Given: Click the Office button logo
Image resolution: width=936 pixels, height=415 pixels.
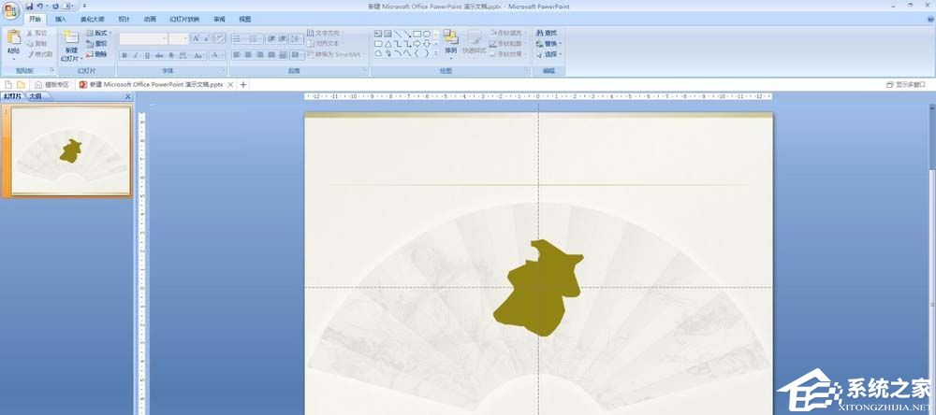Looking at the screenshot, I should [x=11, y=10].
